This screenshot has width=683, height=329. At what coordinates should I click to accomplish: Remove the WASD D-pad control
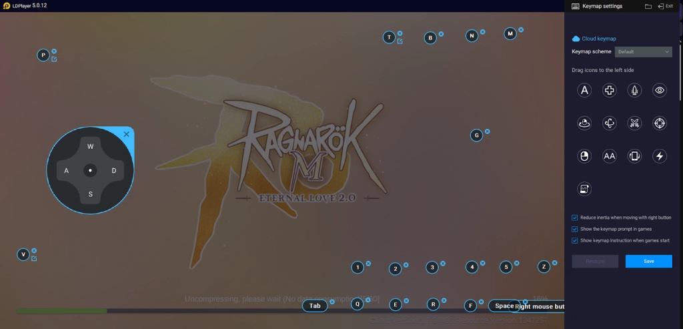127,134
